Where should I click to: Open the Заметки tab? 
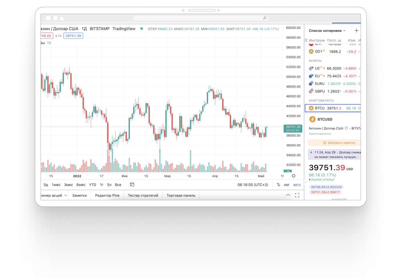(x=80, y=195)
